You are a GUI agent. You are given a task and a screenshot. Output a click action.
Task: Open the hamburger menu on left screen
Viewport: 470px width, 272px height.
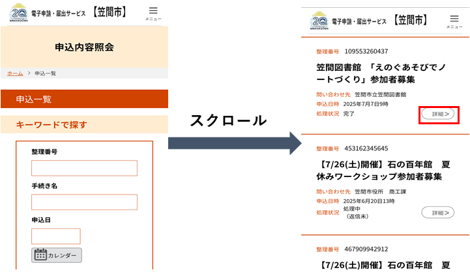coord(153,13)
